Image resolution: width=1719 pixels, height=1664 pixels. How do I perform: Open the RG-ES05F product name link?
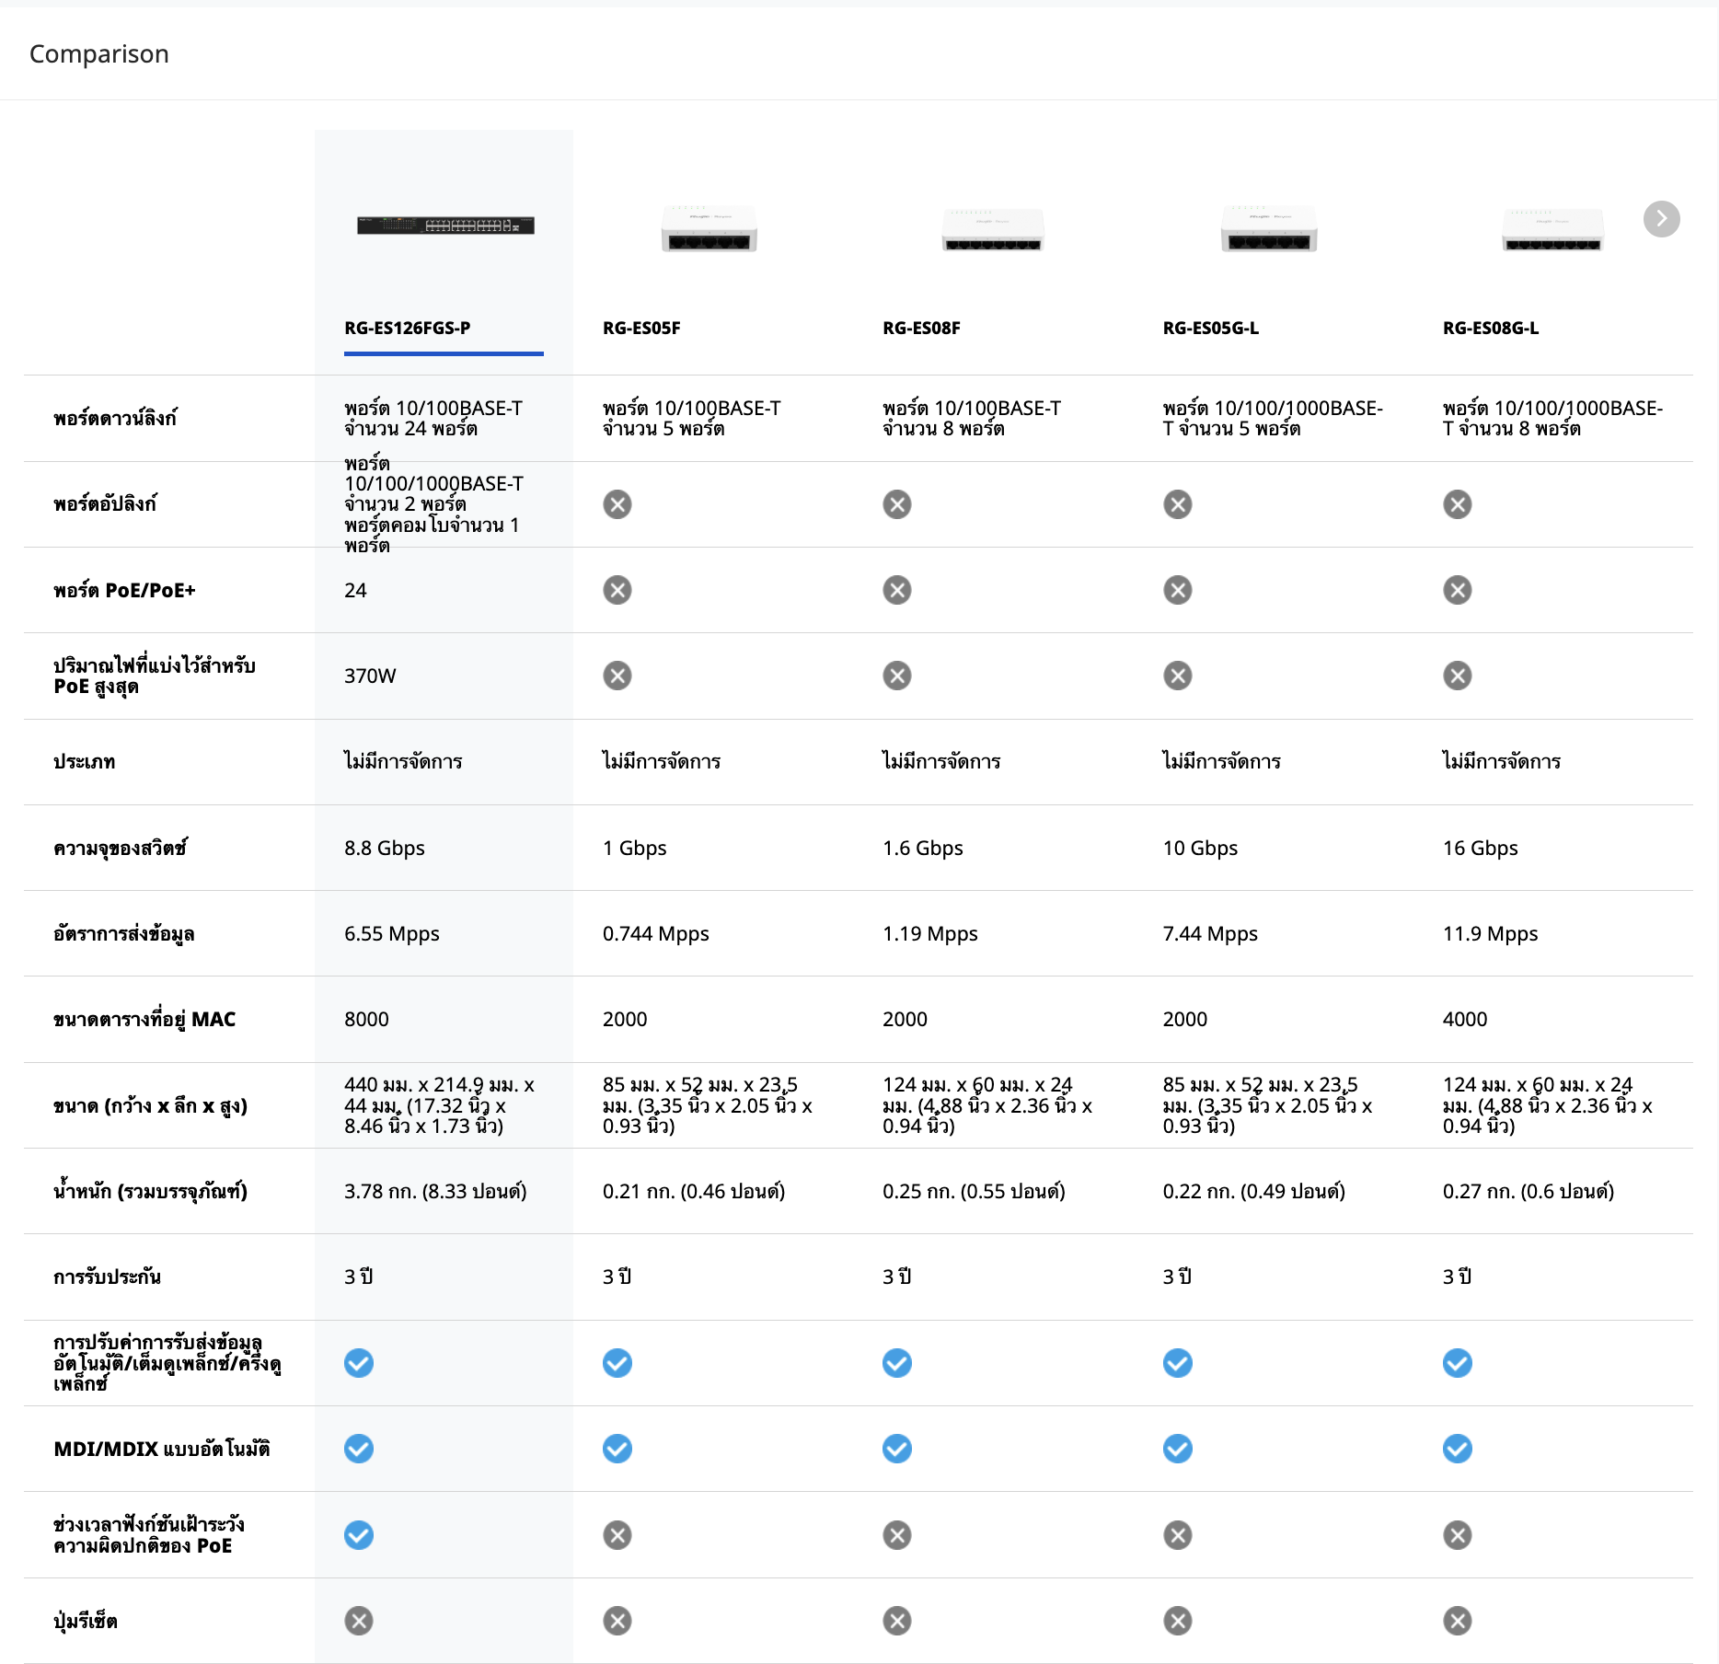[641, 328]
